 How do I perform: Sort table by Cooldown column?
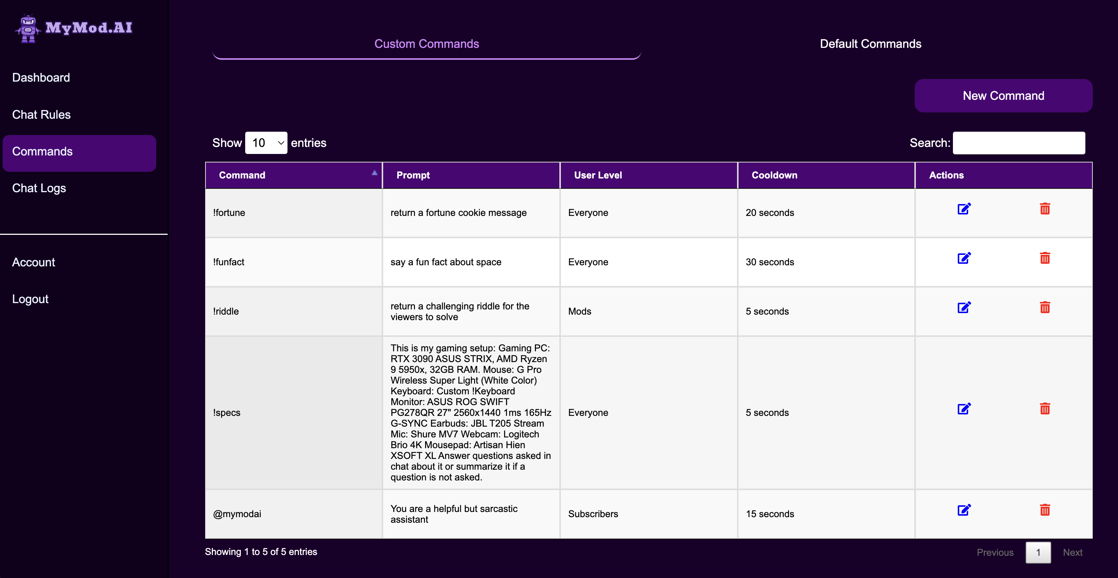tap(826, 175)
